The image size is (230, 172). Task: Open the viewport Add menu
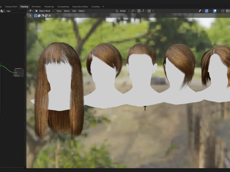pyautogui.click(x=74, y=11)
